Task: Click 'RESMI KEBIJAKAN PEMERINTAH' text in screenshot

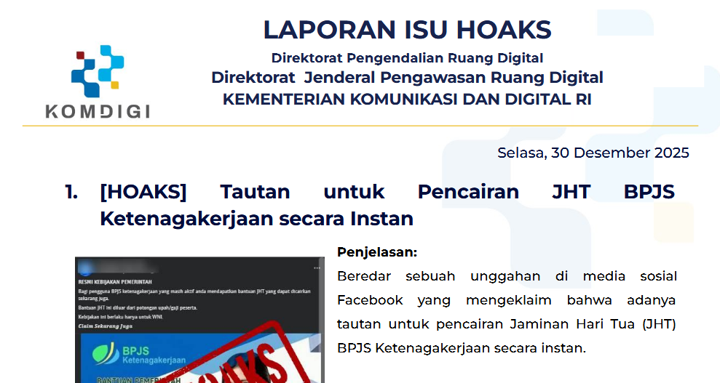Action: [x=115, y=282]
